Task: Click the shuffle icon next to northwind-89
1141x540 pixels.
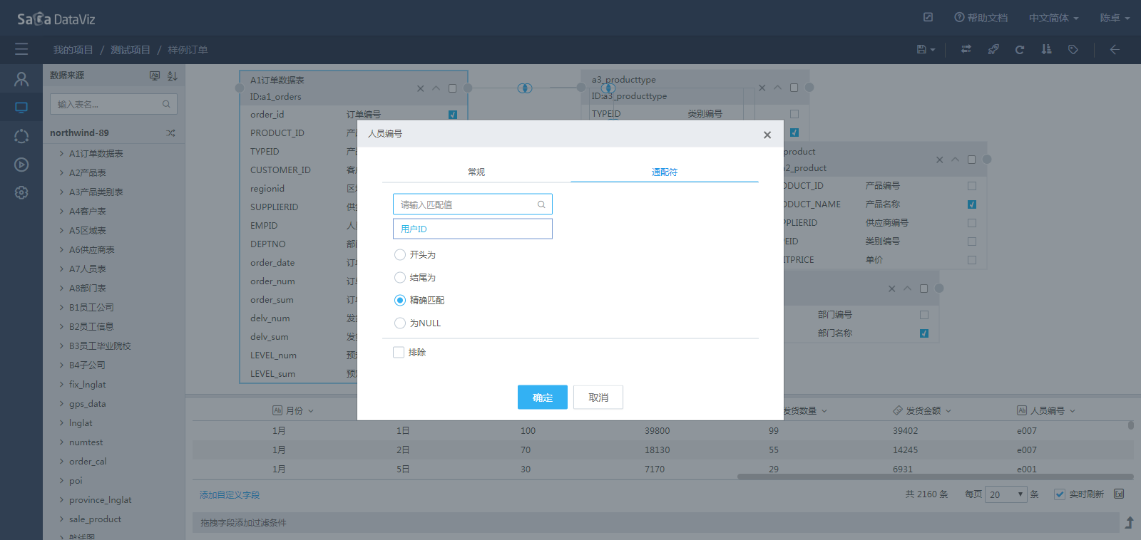Action: (170, 133)
